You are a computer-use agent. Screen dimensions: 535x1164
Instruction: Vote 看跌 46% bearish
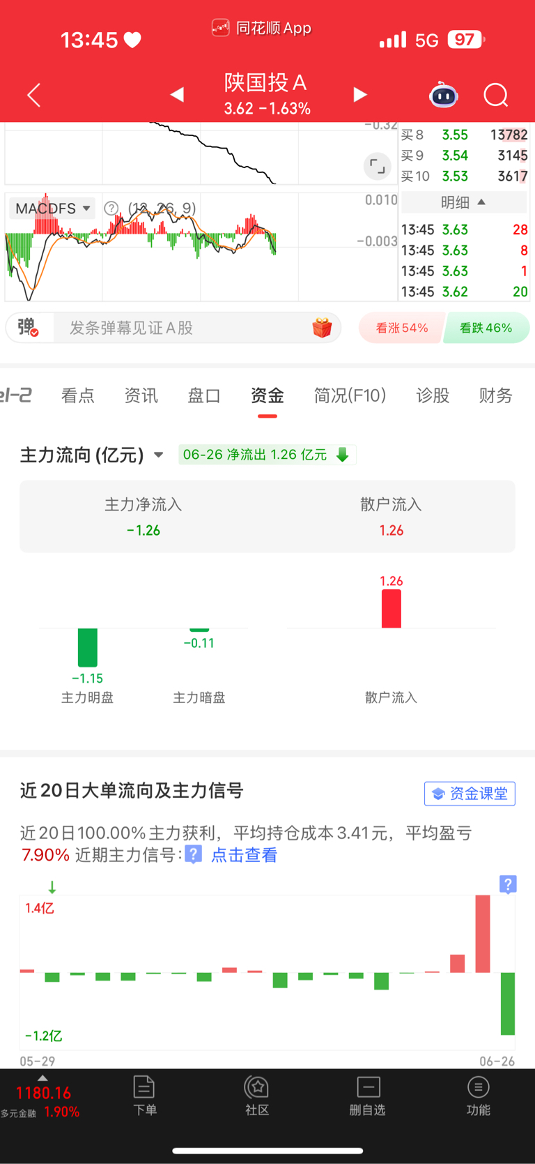(486, 328)
